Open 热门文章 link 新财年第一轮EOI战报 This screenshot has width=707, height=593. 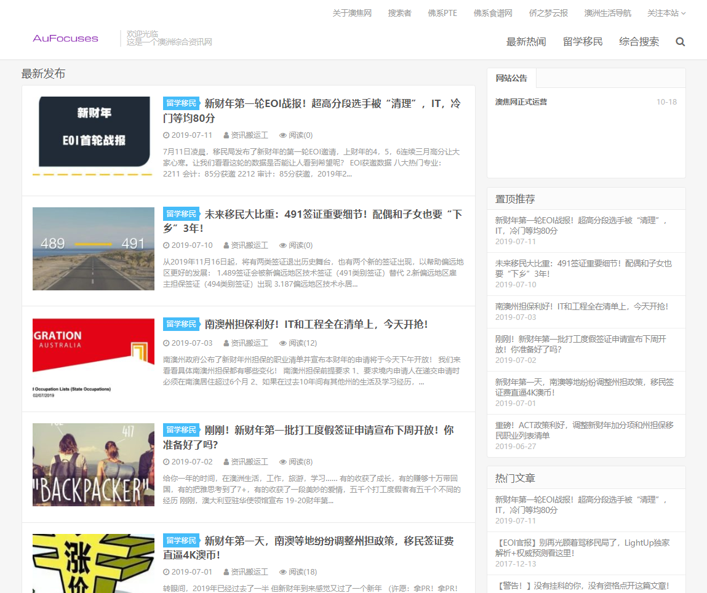(x=581, y=504)
